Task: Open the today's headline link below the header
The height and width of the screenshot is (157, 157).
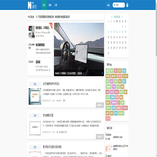Action: [x=54, y=17]
